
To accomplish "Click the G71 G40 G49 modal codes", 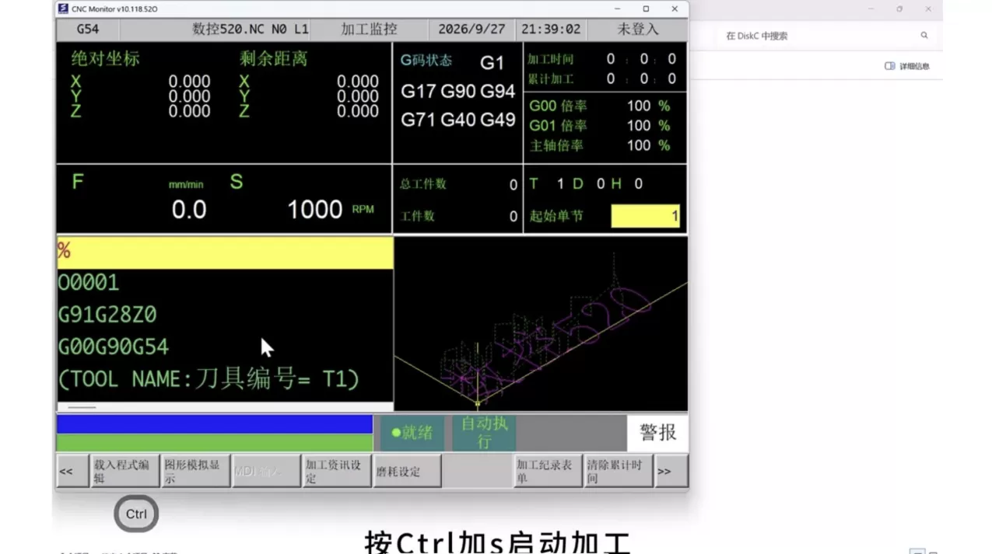I will [x=458, y=120].
